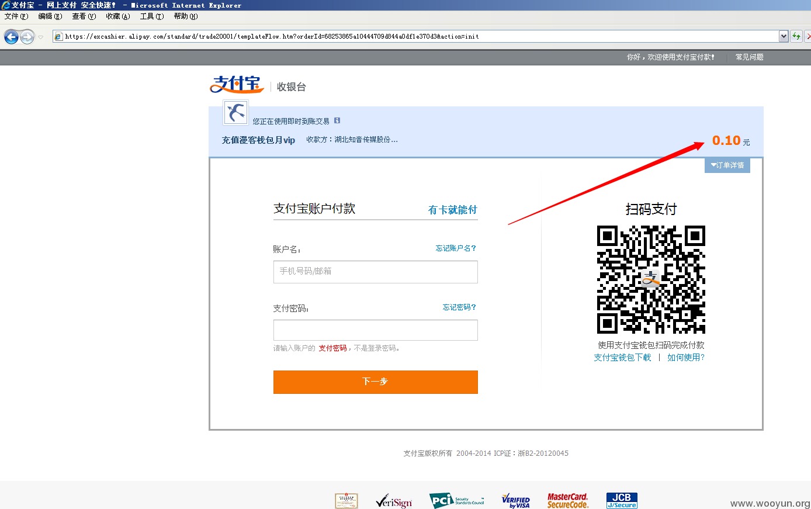811x509 pixels.
Task: Click the page icon in address bar
Action: tap(58, 36)
